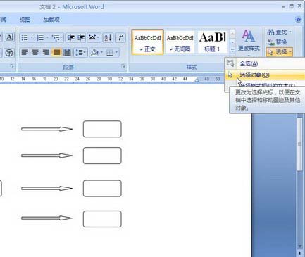Screen dimensions: 305x257
Task: Open the 视图 ribbon tab
Action: coord(25,20)
